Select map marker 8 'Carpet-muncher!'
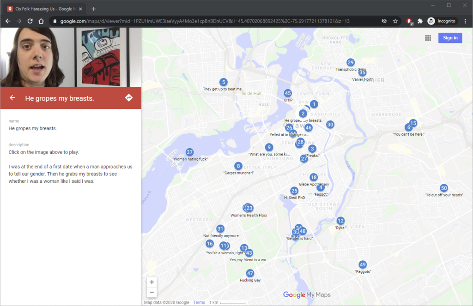 238,166
